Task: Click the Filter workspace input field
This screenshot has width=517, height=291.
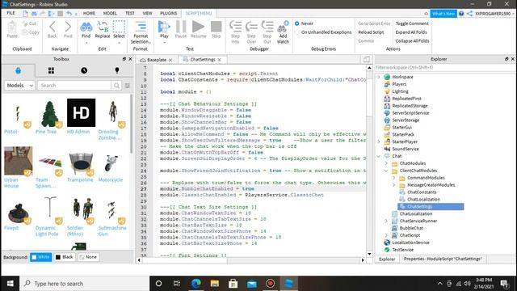Action: coord(444,68)
